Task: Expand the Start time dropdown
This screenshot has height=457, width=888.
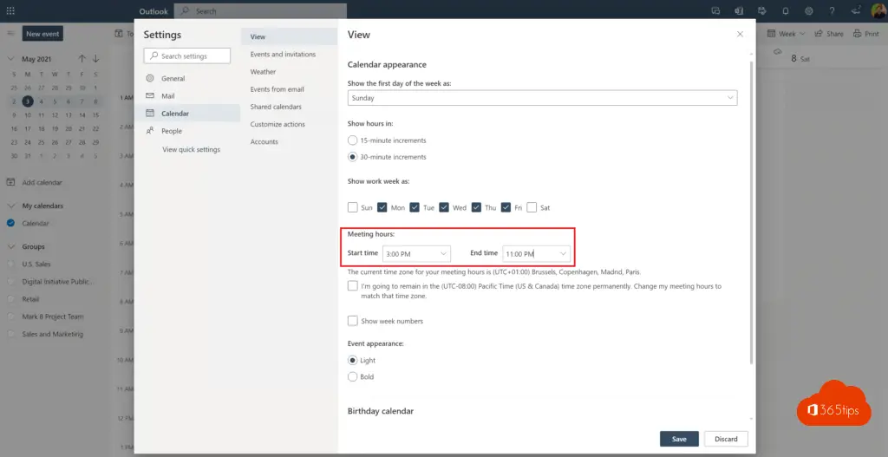Action: coord(416,253)
